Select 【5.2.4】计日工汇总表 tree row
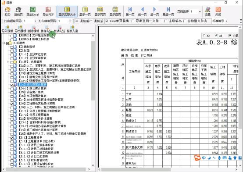Screen dimensions: 243x172 click(x=33, y=157)
